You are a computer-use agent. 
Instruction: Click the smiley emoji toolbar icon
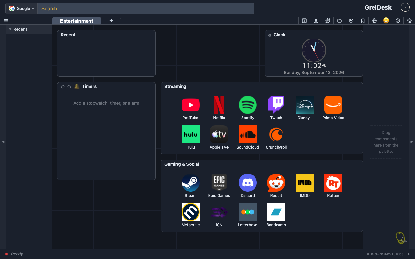[386, 20]
